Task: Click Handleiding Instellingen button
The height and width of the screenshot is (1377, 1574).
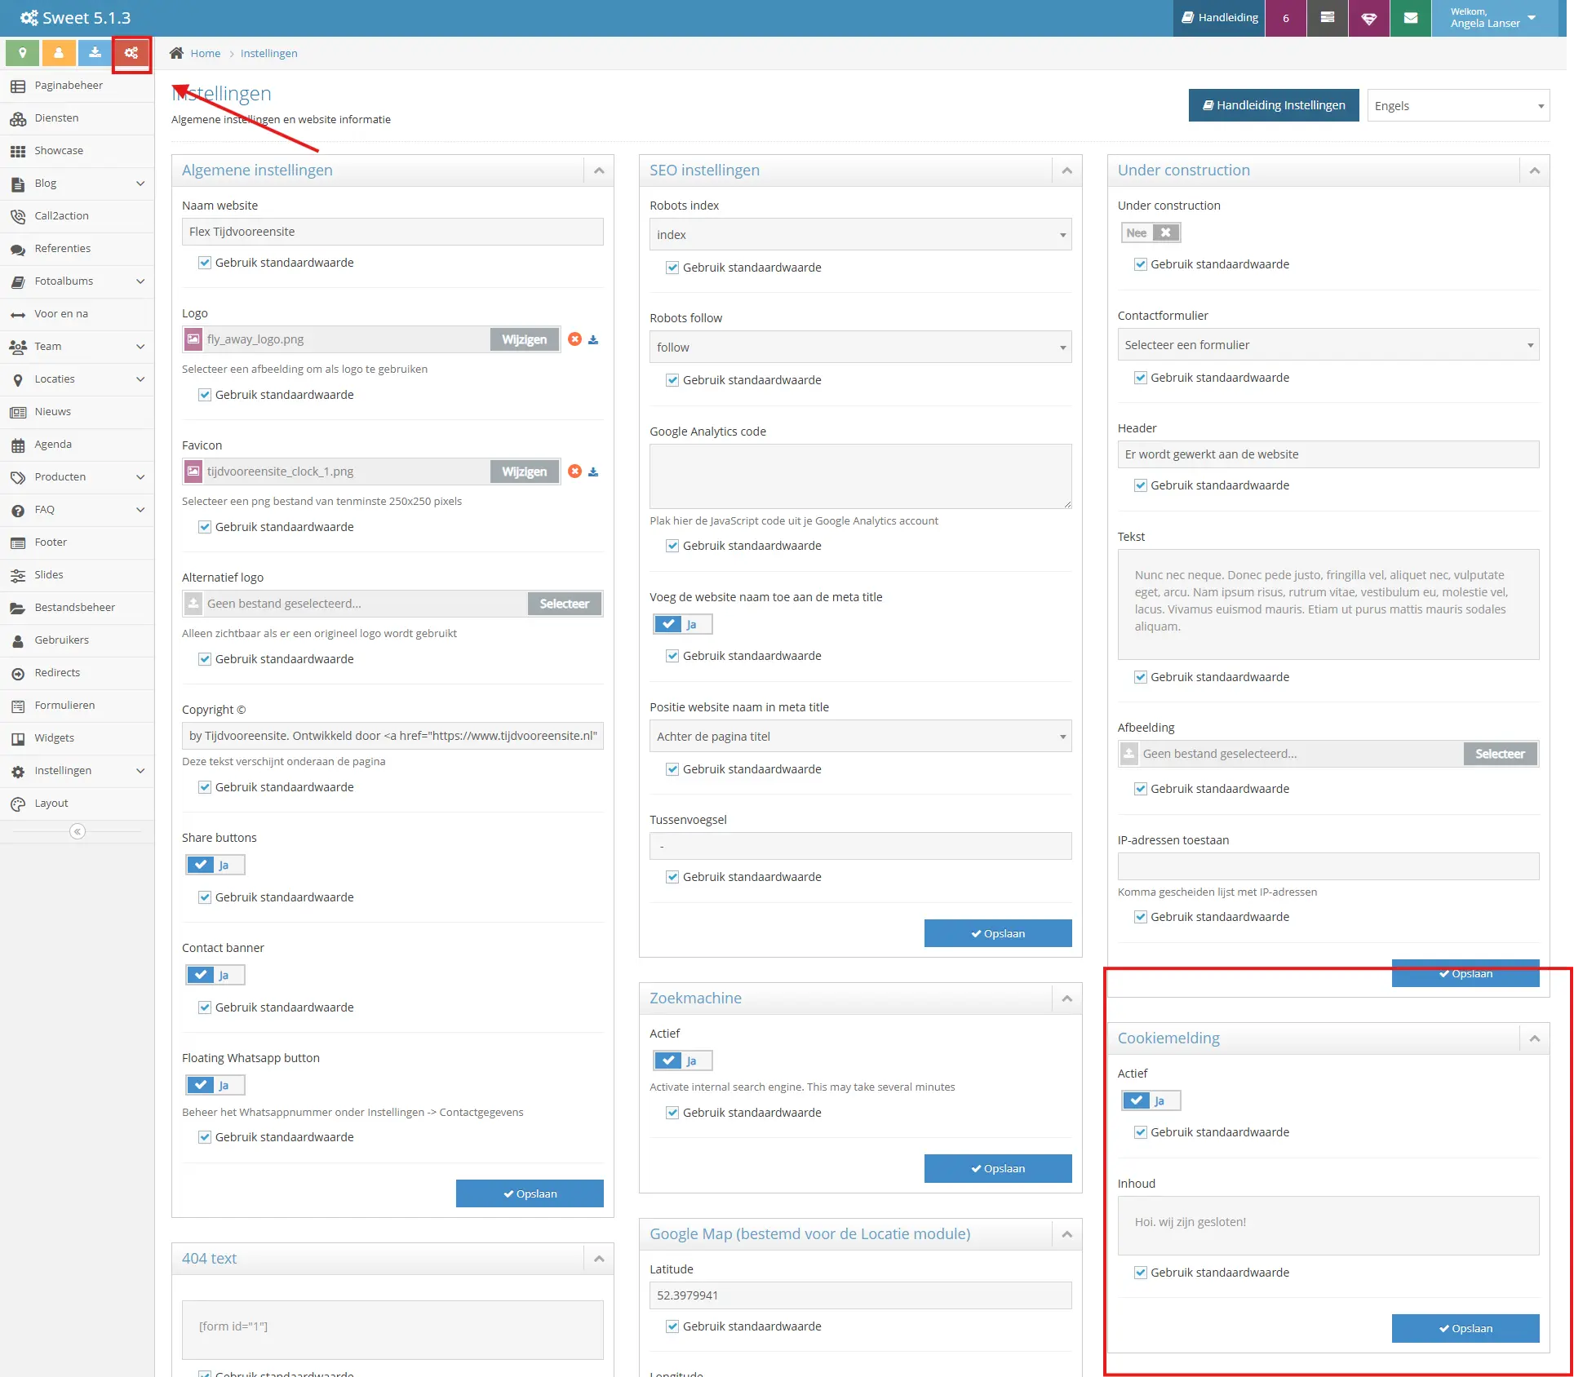Action: pos(1274,105)
